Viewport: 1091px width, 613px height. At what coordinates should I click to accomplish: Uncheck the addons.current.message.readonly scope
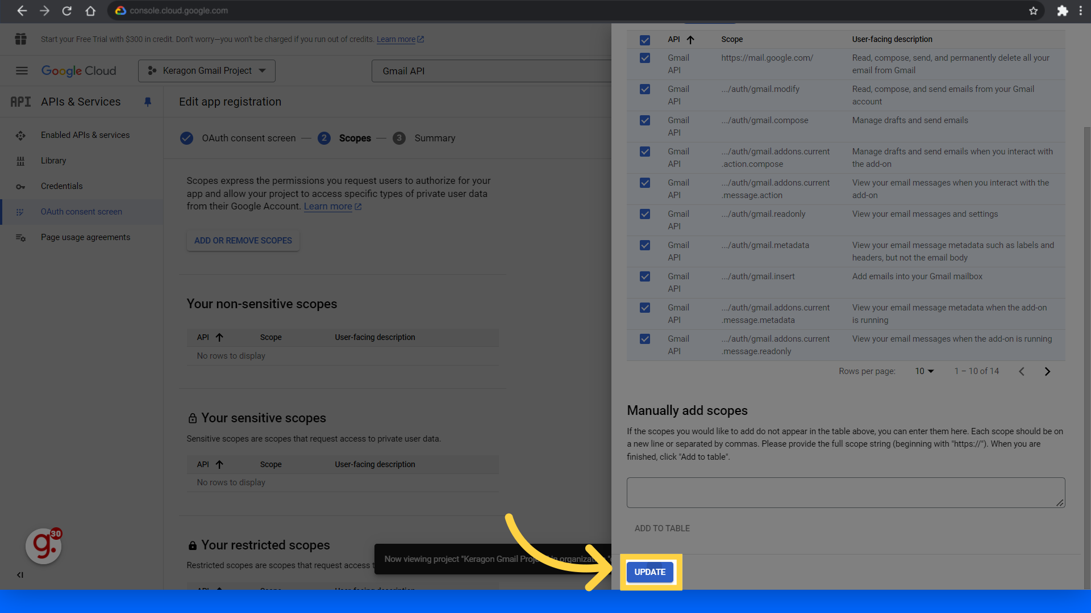(x=645, y=339)
